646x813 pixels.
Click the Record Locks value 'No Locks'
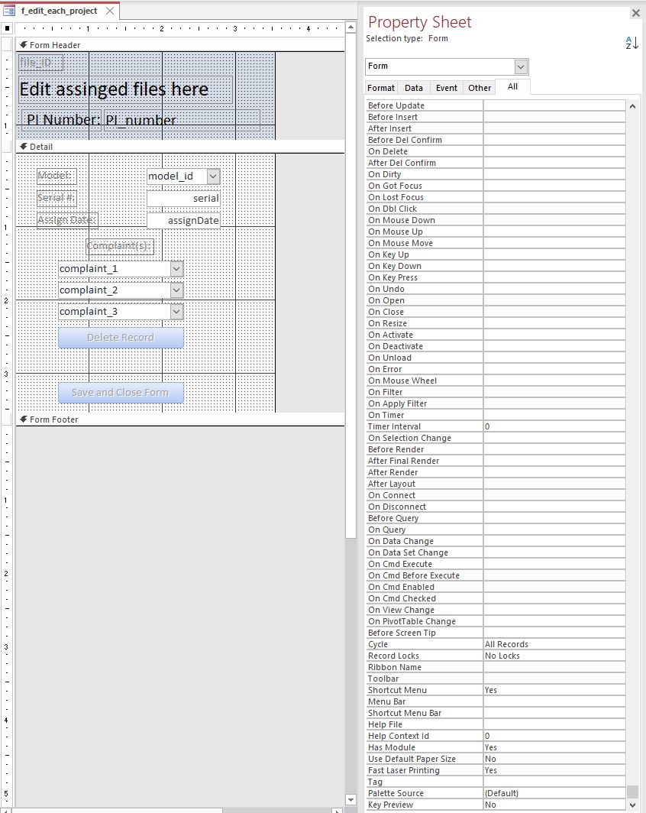coord(554,656)
